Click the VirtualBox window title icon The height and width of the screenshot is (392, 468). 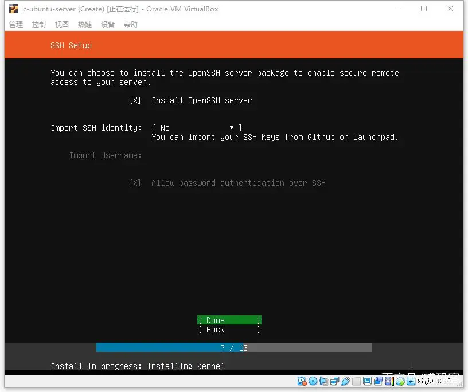click(13, 9)
